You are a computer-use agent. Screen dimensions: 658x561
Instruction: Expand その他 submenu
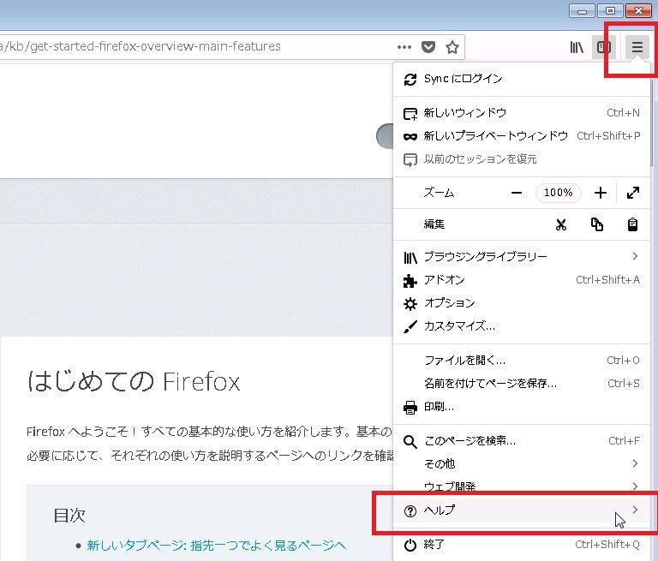pyautogui.click(x=522, y=463)
